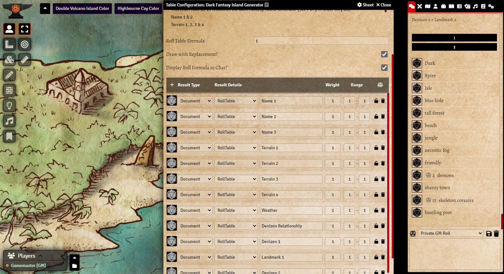Toggle Display Roll Formula to Chat checkbox
Screen dimensions: 504x274
coord(384,68)
